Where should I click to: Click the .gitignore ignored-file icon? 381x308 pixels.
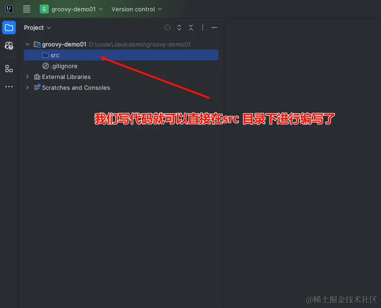[x=46, y=66]
